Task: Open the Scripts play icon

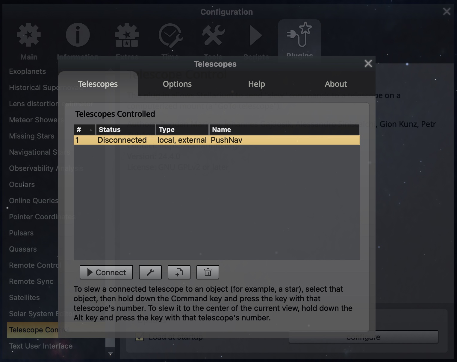Action: point(256,36)
